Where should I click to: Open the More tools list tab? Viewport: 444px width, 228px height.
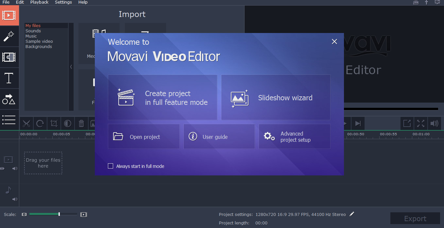pyautogui.click(x=9, y=120)
